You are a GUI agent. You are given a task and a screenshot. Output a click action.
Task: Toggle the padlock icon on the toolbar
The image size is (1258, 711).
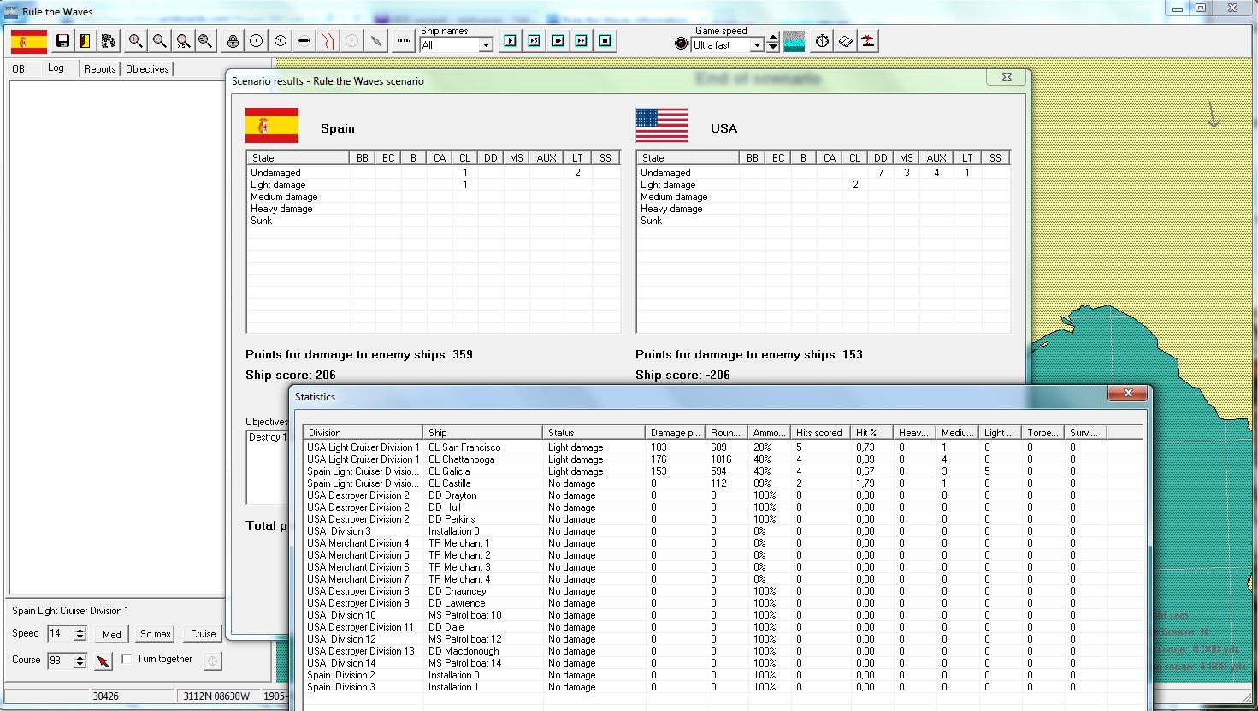[x=232, y=40]
